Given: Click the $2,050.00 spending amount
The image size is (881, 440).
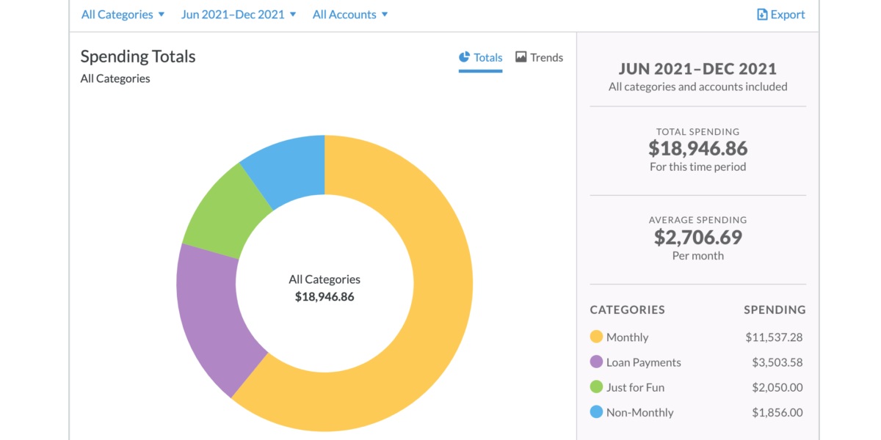Looking at the screenshot, I should pyautogui.click(x=777, y=387).
